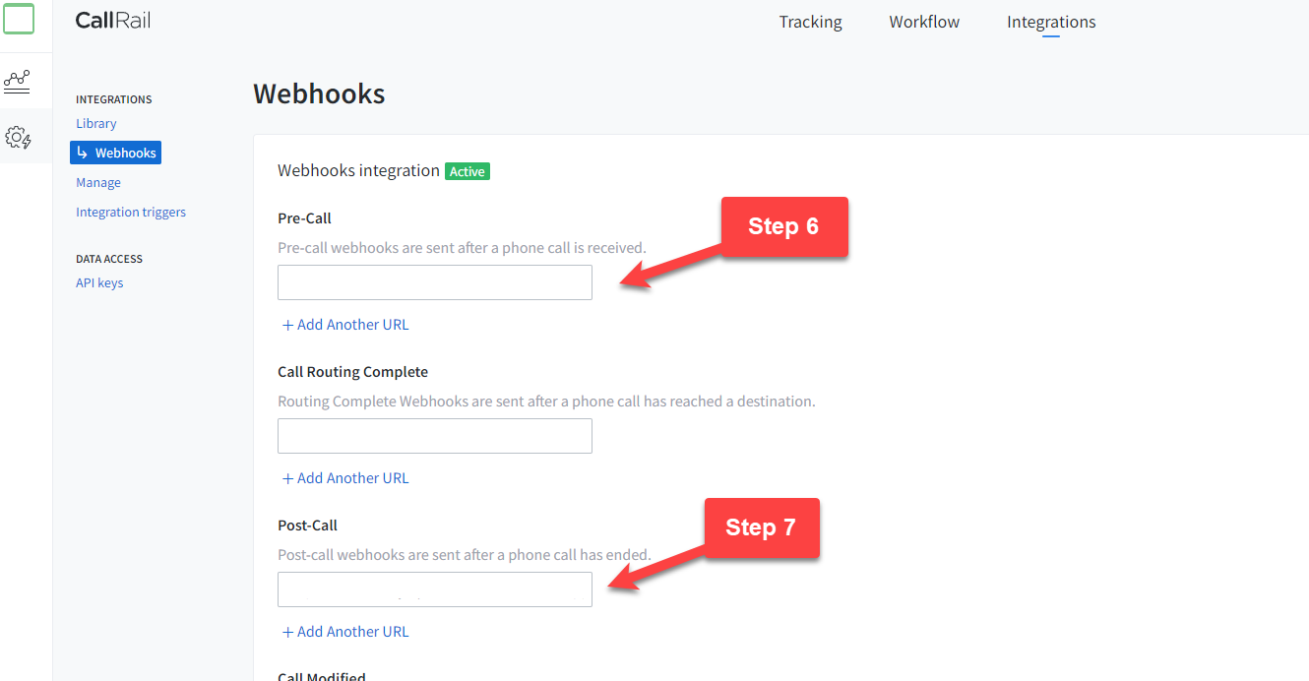Click the plus icon under Pre-Call
This screenshot has width=1309, height=681.
[286, 325]
